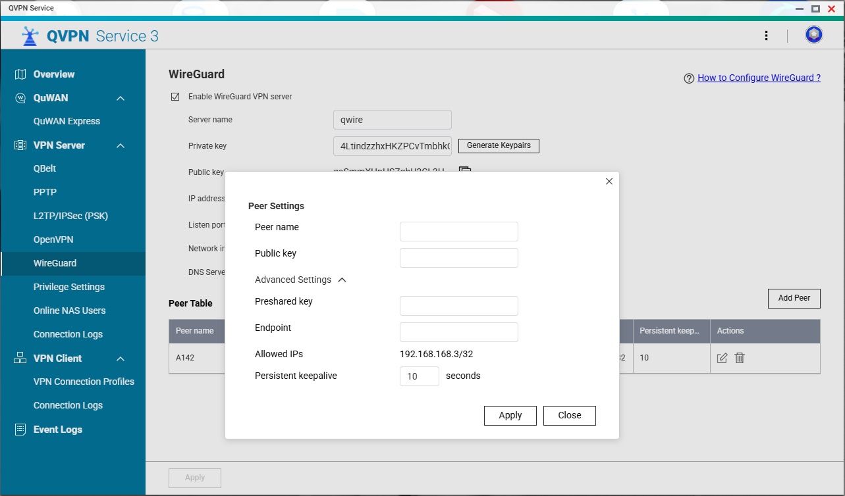Click the Generate Keypairs button
The image size is (845, 496).
point(499,145)
